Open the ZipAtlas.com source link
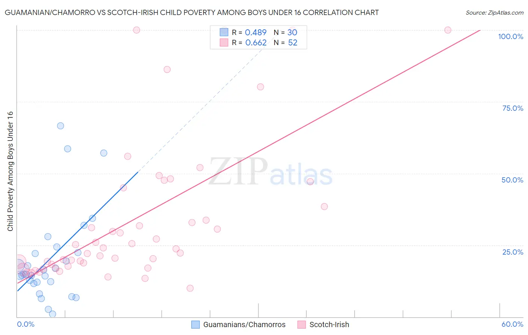 (495, 12)
